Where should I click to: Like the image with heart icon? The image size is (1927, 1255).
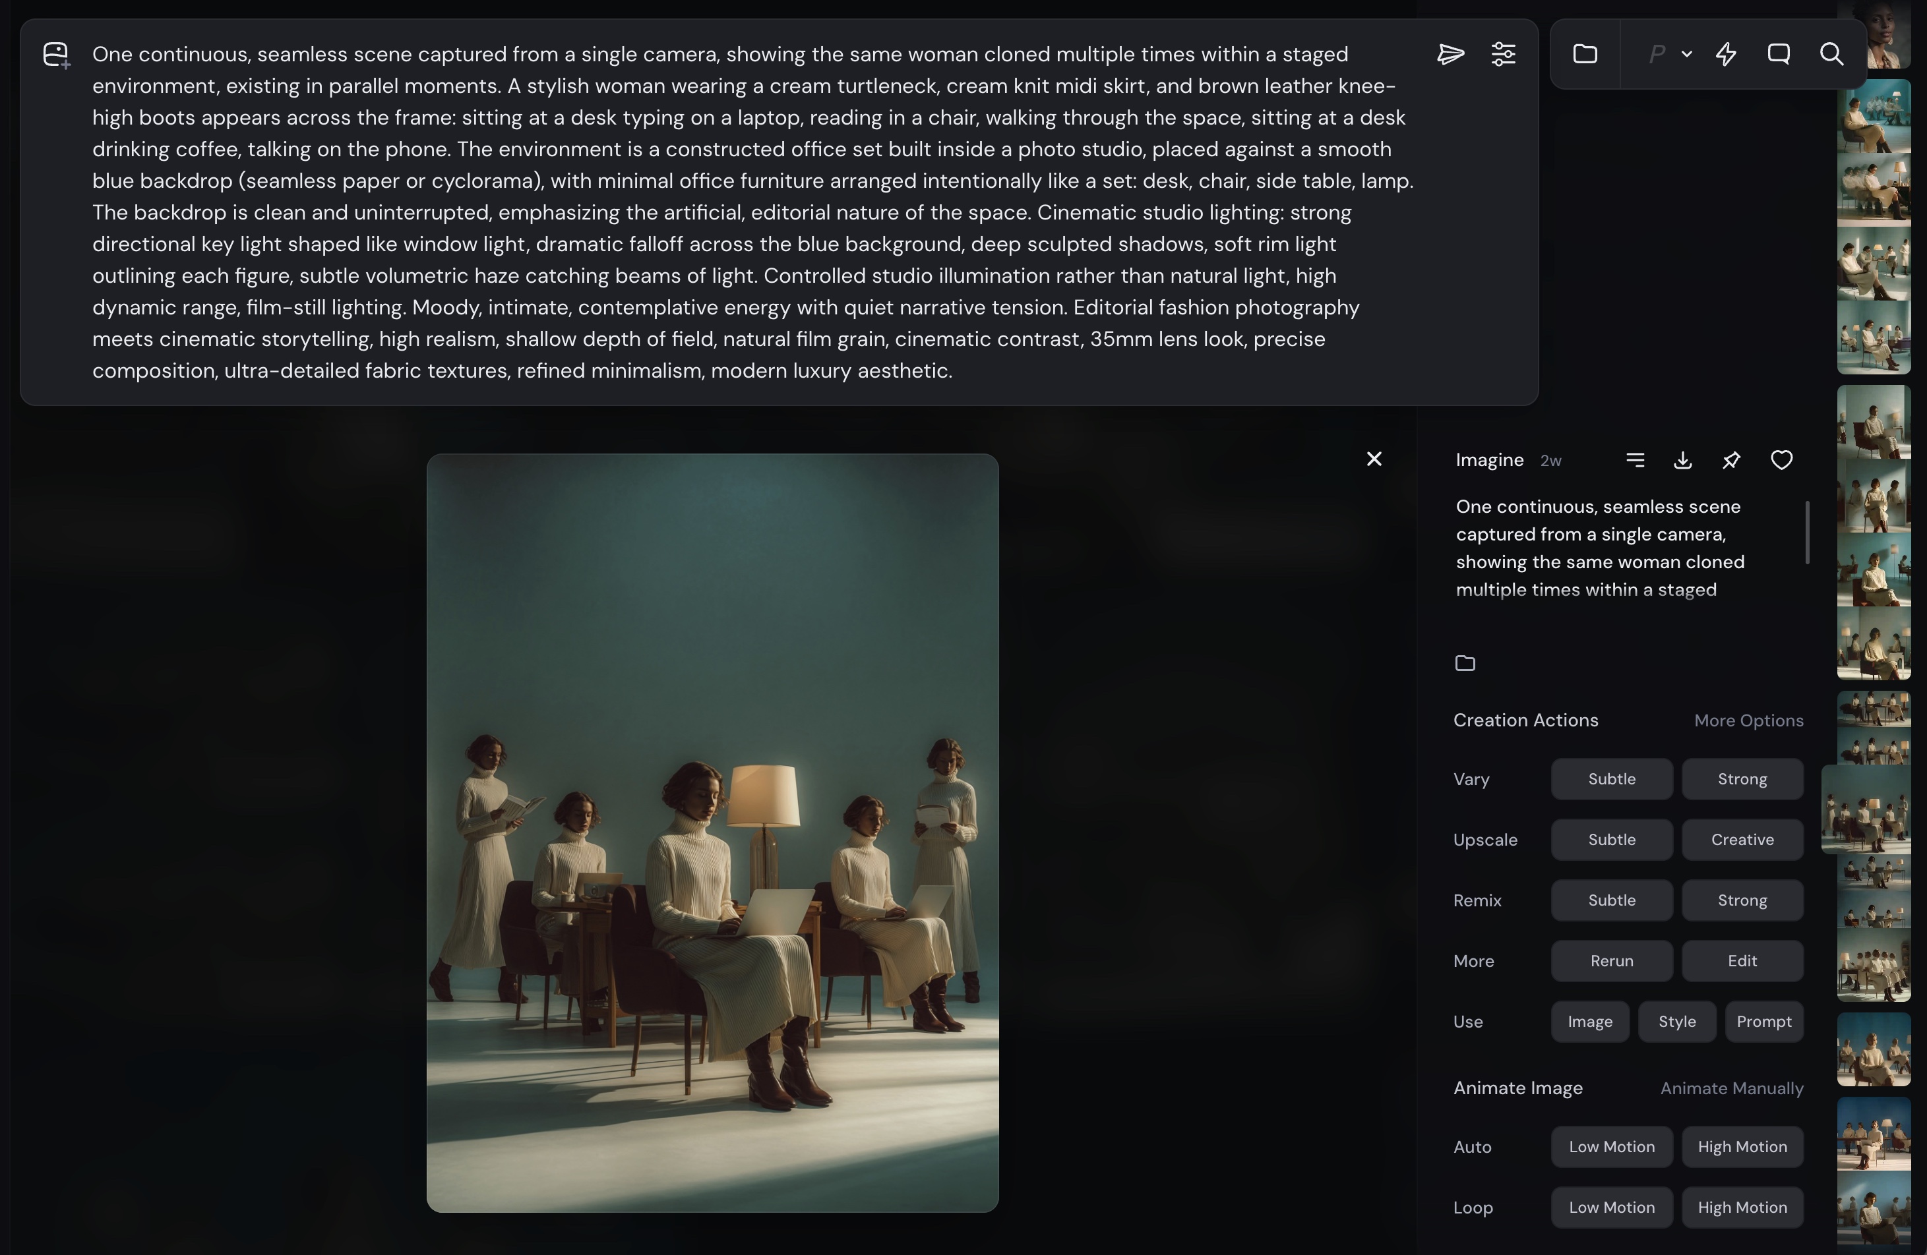(1781, 461)
